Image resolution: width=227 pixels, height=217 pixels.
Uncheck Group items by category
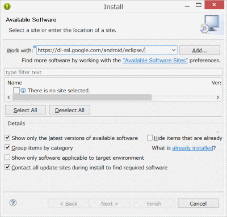[x=7, y=147]
